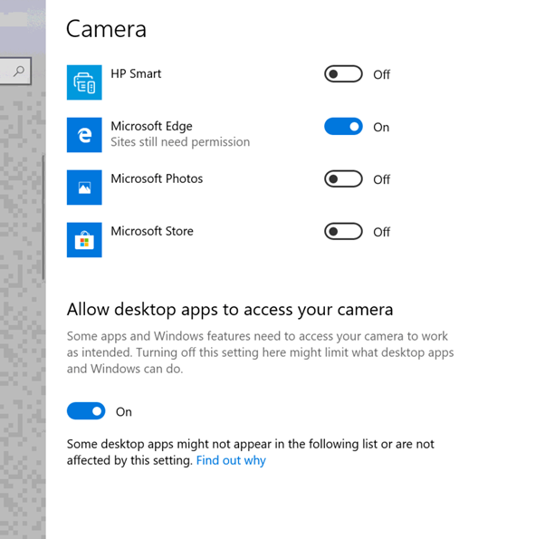This screenshot has height=539, width=545.
Task: Turn off desktop apps camera access switch
Action: 86,411
